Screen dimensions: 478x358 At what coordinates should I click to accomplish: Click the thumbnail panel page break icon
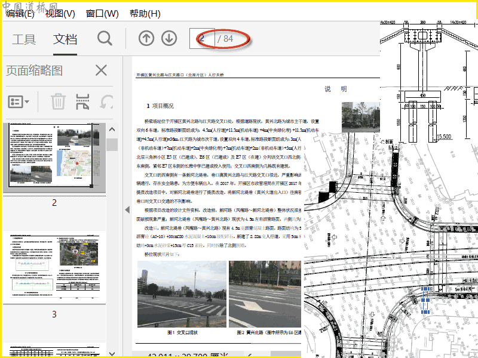click(82, 101)
